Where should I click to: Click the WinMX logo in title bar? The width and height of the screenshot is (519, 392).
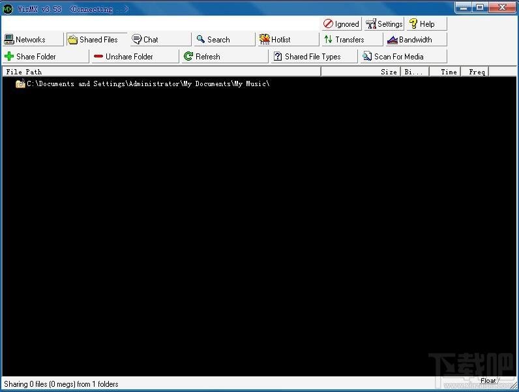point(8,9)
